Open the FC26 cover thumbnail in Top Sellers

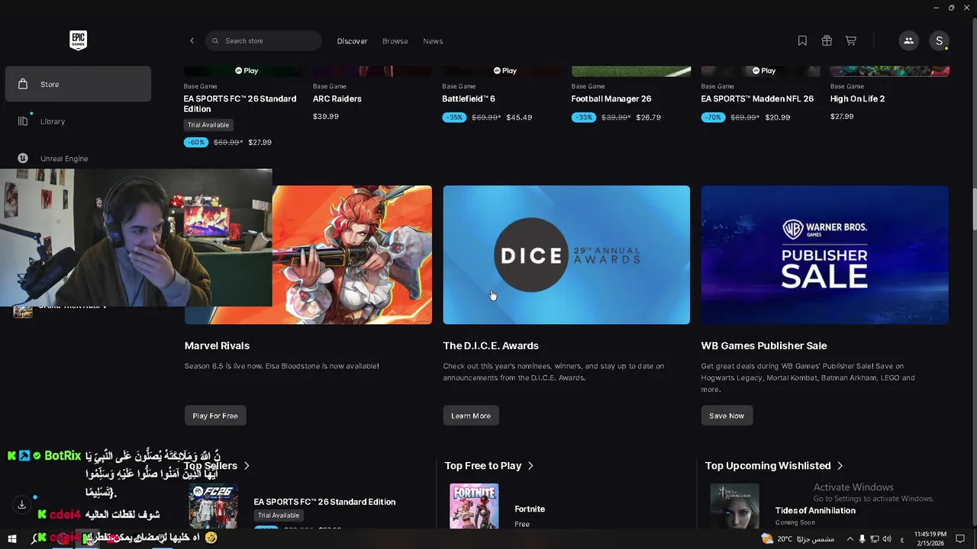pyautogui.click(x=213, y=506)
